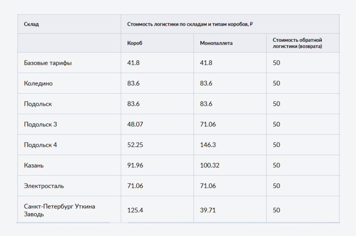The width and height of the screenshot is (356, 236).
Task: Click the "Коледино" warehouse cell
Action: pyautogui.click(x=38, y=83)
